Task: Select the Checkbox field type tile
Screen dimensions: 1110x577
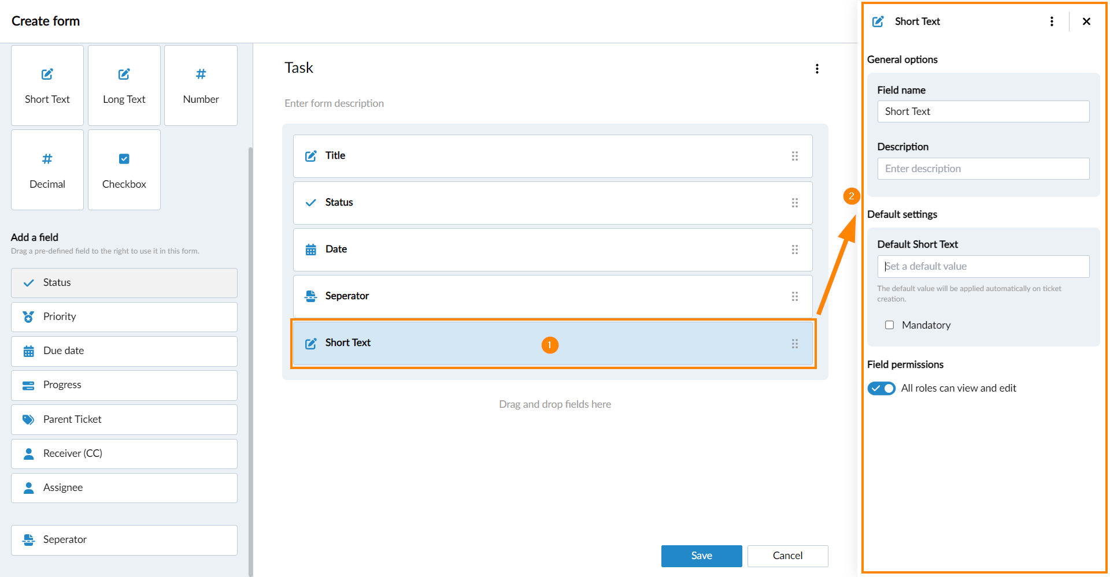Action: pos(124,170)
